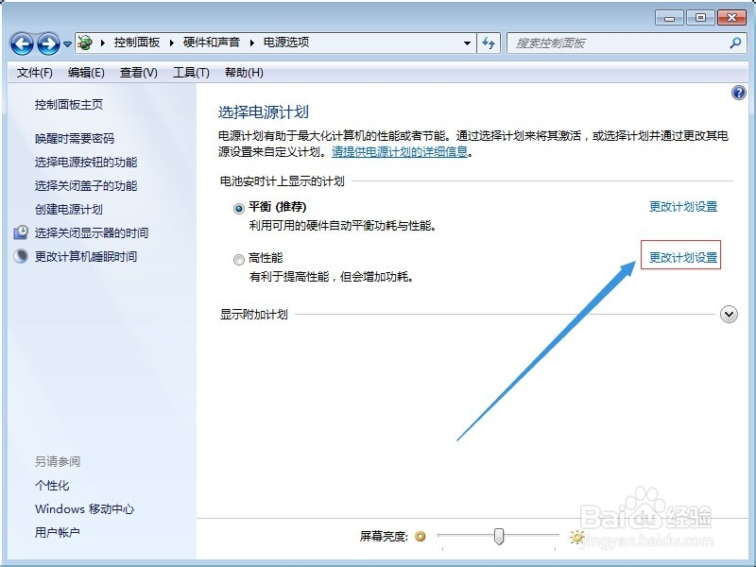Open Help via the question mark icon
Screen dimensions: 756x567
(x=738, y=93)
